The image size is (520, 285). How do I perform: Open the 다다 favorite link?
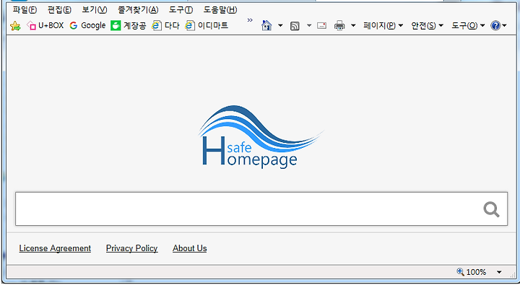tap(165, 25)
